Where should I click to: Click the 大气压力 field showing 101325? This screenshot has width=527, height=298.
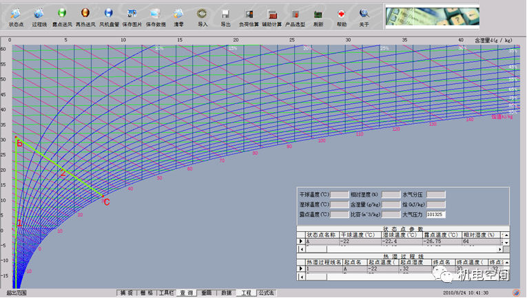click(x=436, y=215)
